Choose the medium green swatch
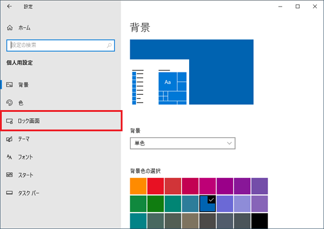This screenshot has width=324, height=229. pyautogui.click(x=138, y=204)
